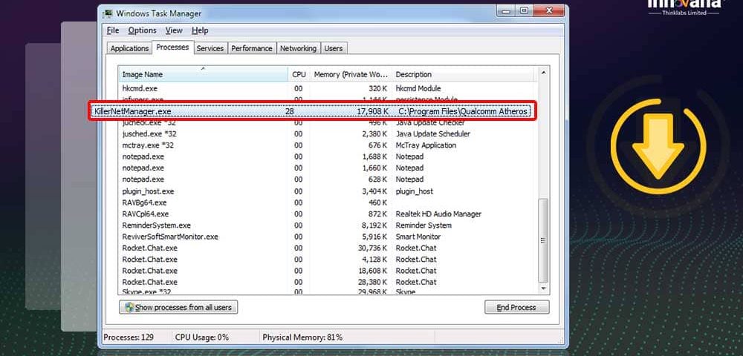Sort by Image Name column header
This screenshot has height=356, width=743.
[x=204, y=74]
